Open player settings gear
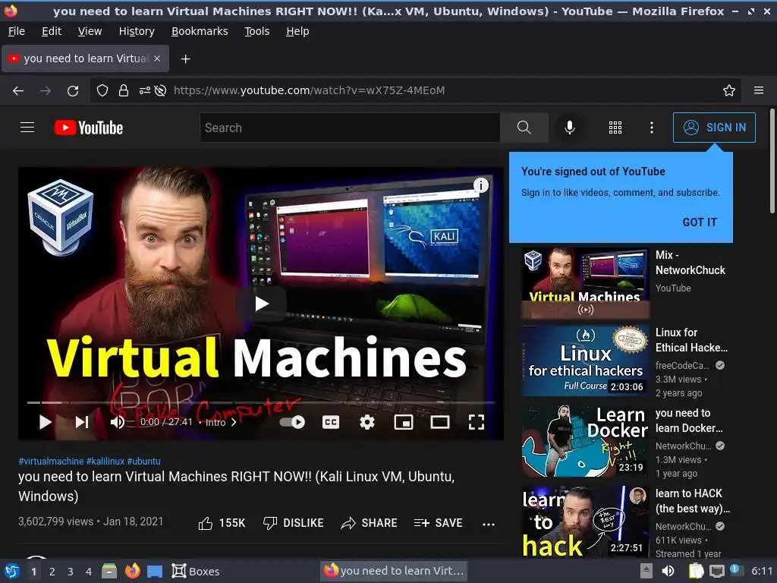This screenshot has height=583, width=777. (366, 422)
